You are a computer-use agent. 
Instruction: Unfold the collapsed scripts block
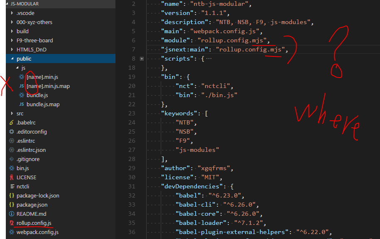(x=142, y=59)
